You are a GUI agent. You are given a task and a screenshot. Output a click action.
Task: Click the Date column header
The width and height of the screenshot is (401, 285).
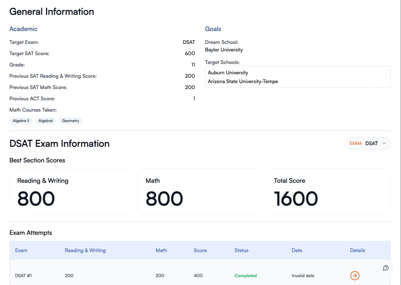pos(297,250)
